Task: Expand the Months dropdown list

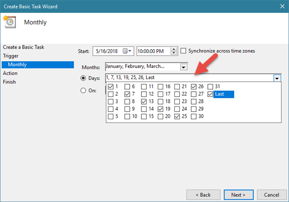Action: [x=183, y=67]
